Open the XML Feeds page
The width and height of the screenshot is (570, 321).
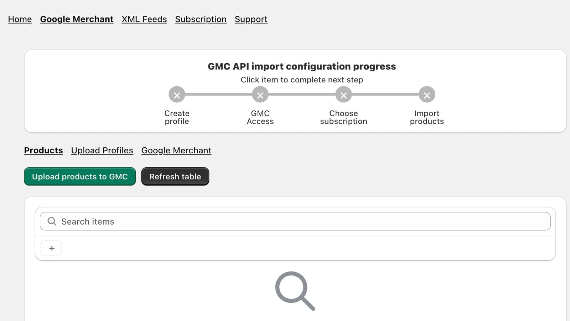144,19
